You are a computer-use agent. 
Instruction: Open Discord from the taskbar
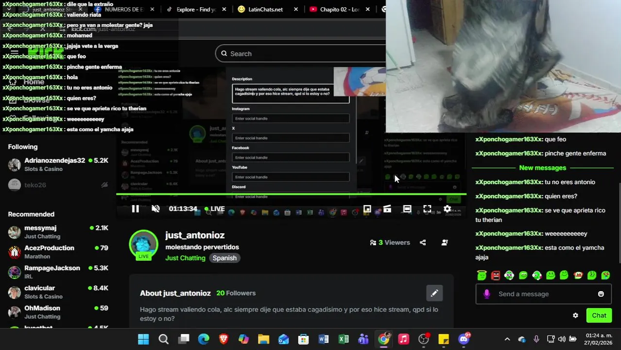pos(464,339)
